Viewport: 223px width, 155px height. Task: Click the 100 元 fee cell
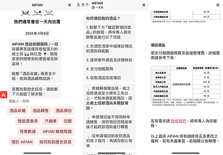pos(206,82)
